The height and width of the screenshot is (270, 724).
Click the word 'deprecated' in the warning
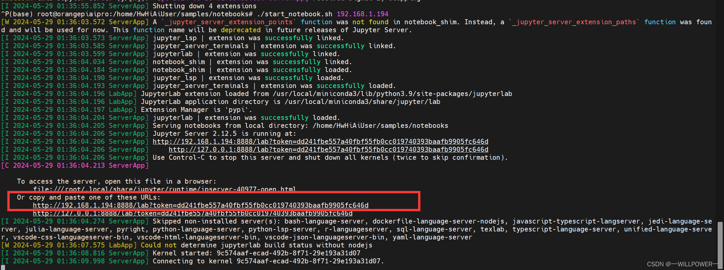tap(241, 30)
